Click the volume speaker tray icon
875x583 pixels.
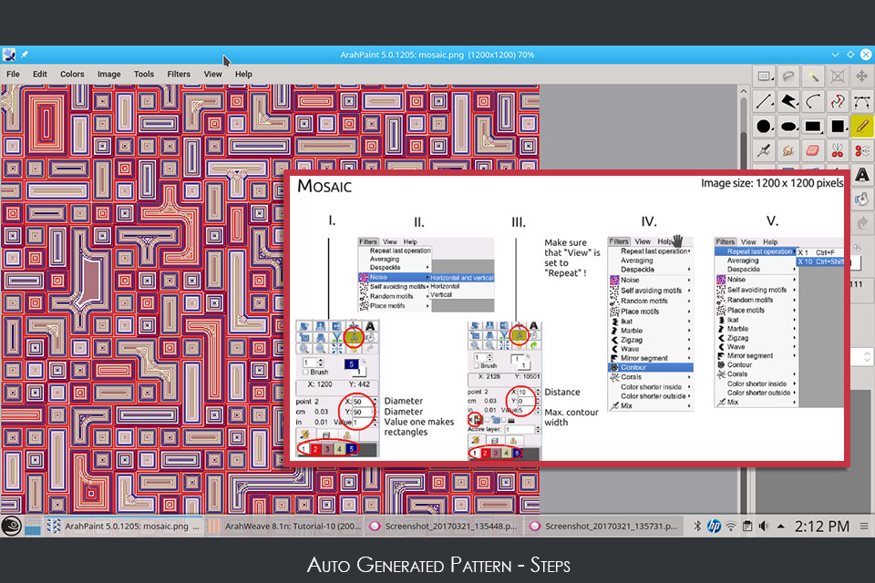(764, 527)
